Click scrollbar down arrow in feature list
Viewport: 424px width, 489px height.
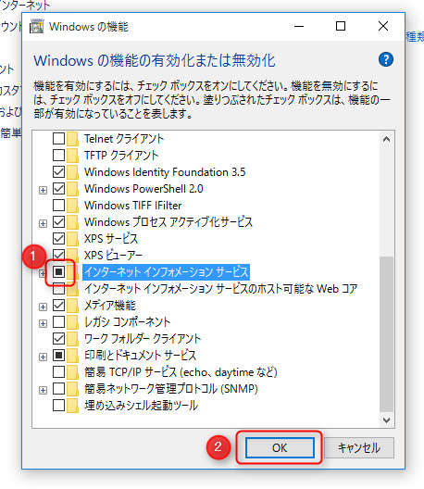pos(386,420)
